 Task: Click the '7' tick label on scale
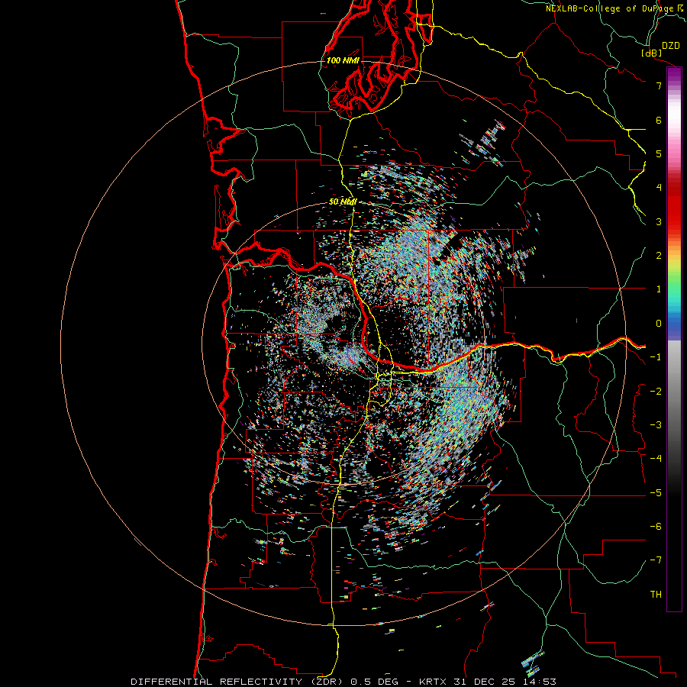click(659, 85)
